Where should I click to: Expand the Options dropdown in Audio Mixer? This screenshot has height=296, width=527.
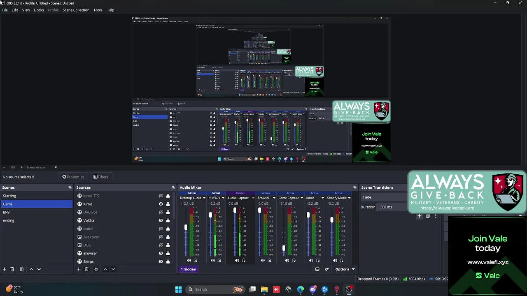pyautogui.click(x=345, y=269)
